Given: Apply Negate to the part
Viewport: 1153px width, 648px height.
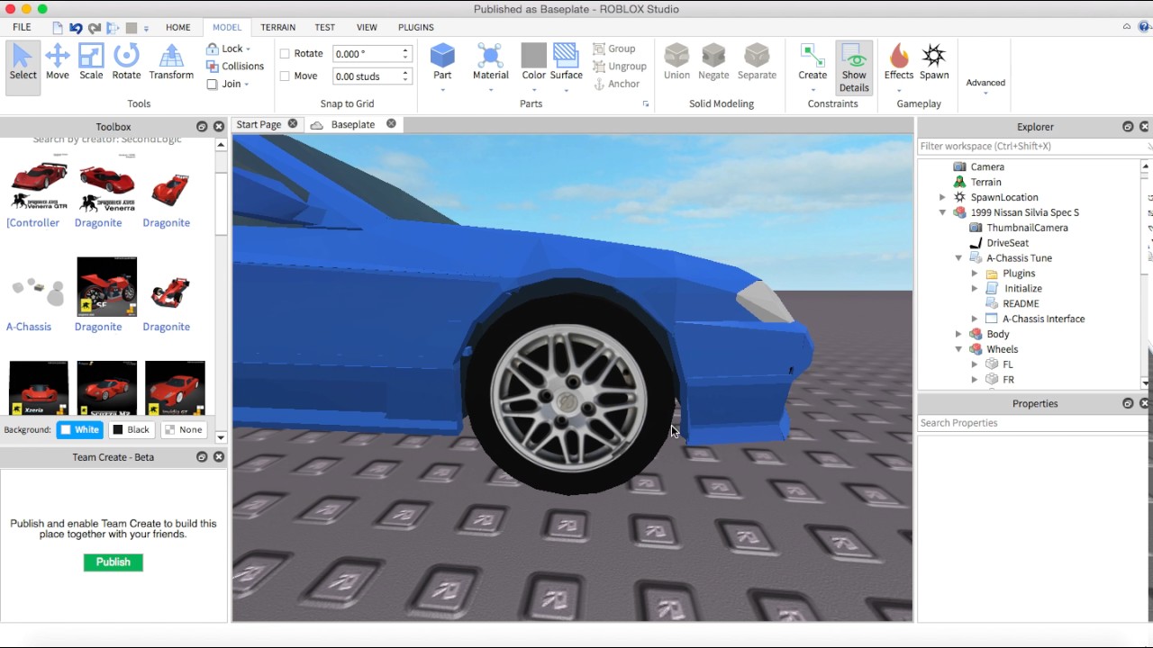Looking at the screenshot, I should pos(713,63).
